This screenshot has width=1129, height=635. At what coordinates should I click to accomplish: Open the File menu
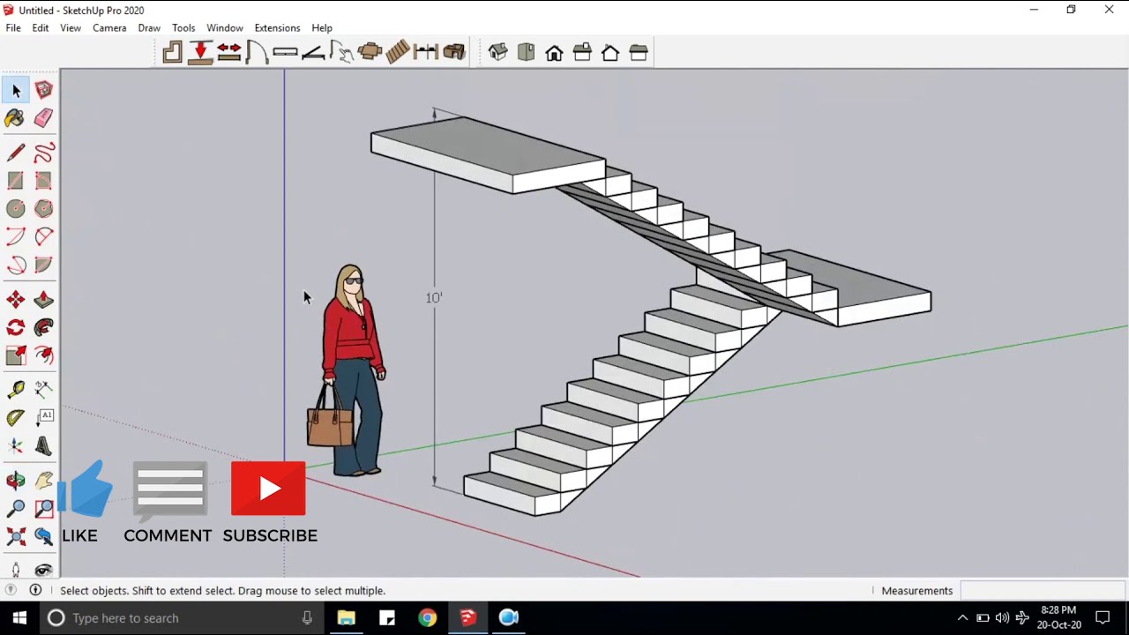(13, 28)
